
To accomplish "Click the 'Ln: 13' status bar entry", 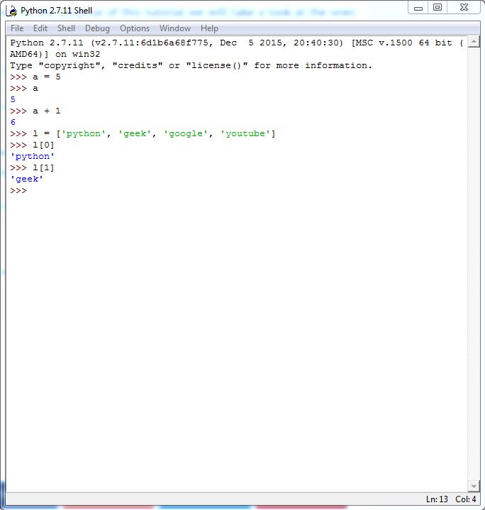I will (437, 499).
